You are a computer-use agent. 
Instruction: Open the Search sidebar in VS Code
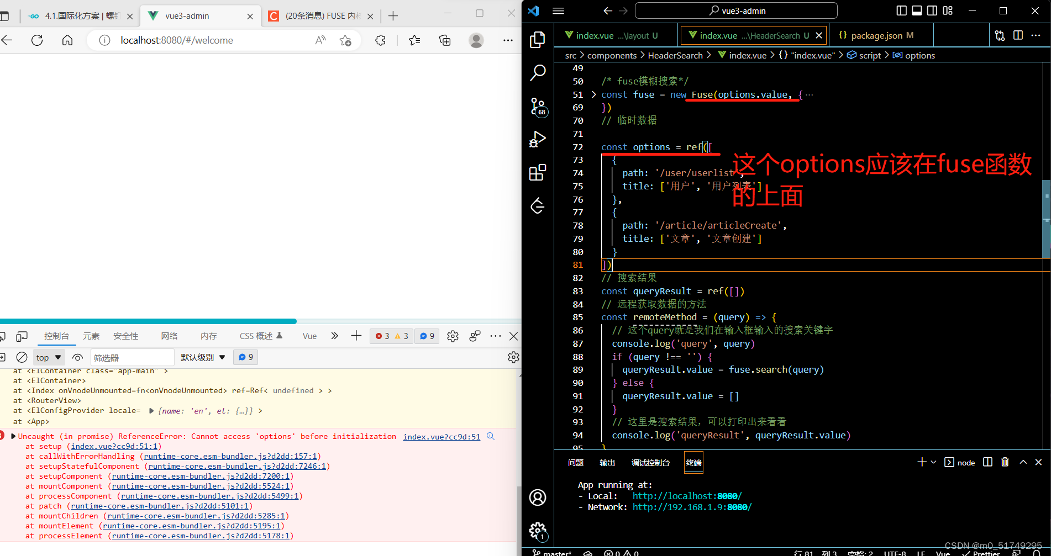click(x=537, y=72)
